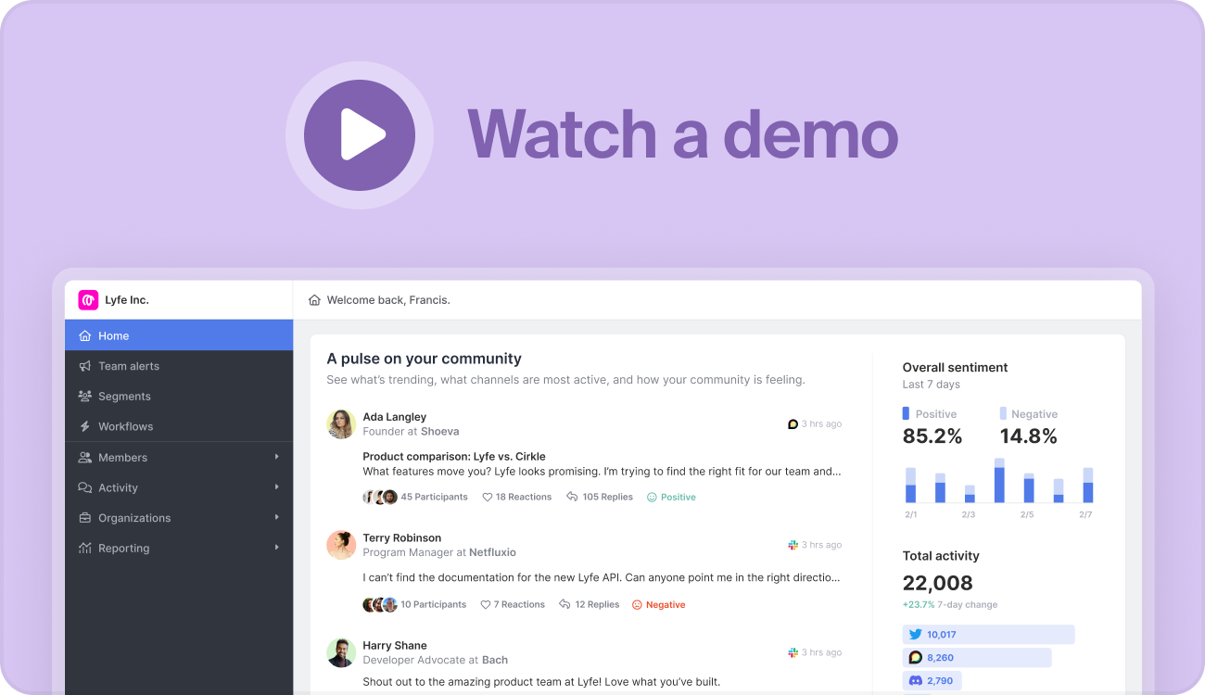
Task: Open Team alerts in the sidebar
Action: pos(179,366)
